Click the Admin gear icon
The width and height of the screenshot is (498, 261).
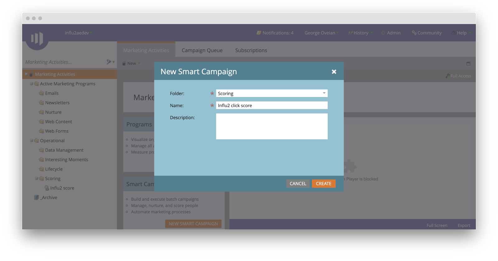pyautogui.click(x=383, y=33)
